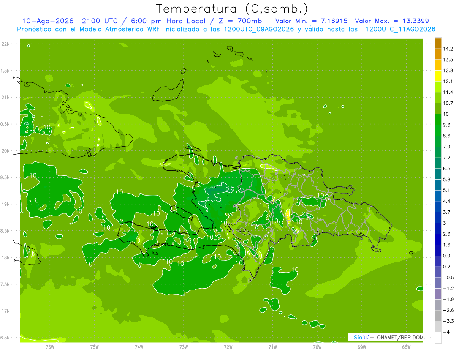Image resolution: width=456 pixels, height=352 pixels.
Task: Click the "20N" latitude axis label
Action: [6, 151]
